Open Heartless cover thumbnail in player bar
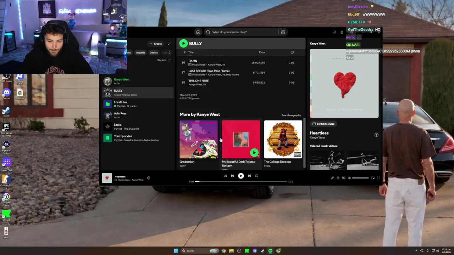This screenshot has height=255, width=454. click(x=107, y=178)
